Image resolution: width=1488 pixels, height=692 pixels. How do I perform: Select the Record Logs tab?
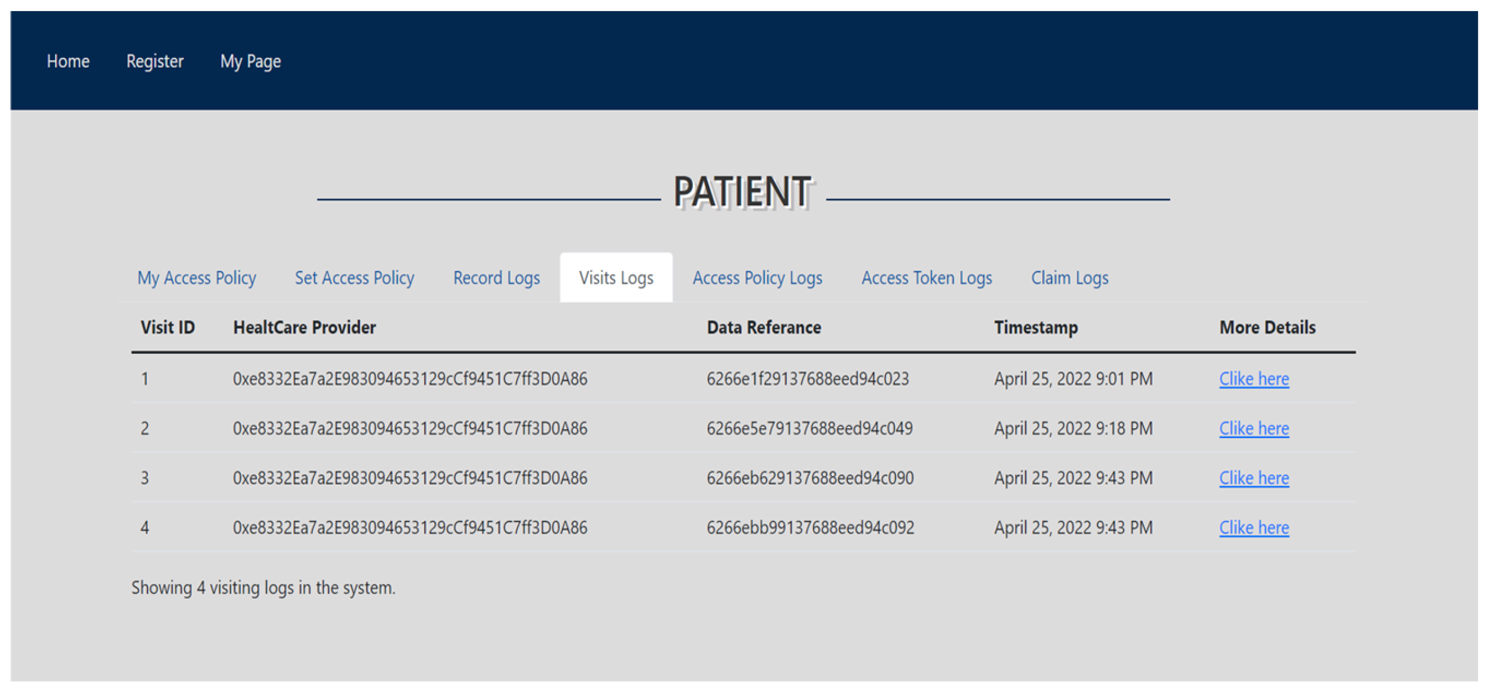pyautogui.click(x=496, y=278)
